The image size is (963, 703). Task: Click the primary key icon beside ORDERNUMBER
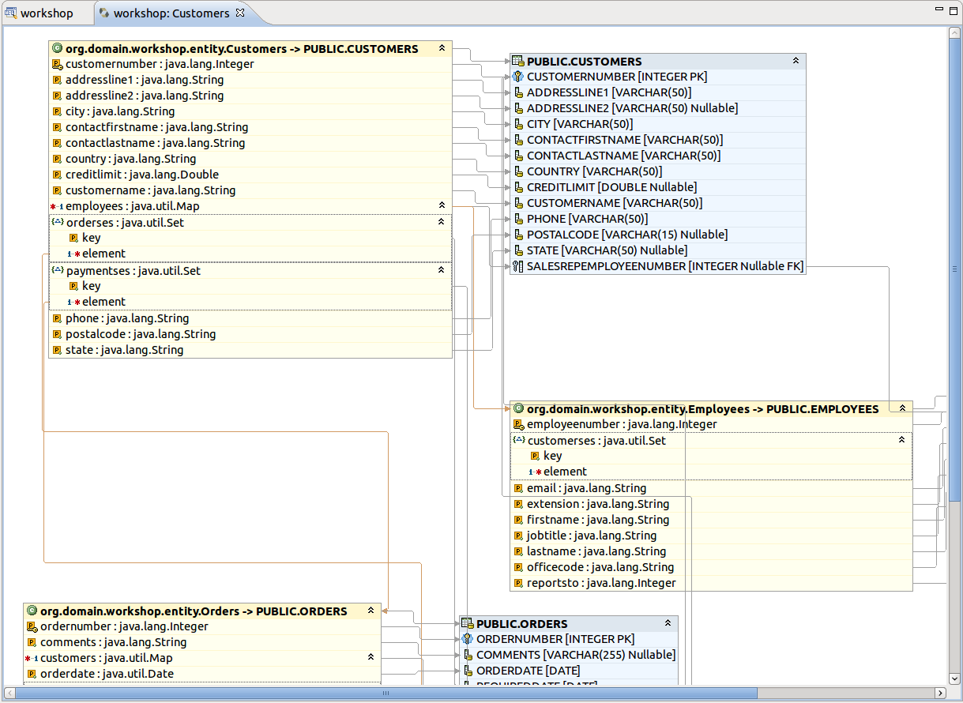467,639
